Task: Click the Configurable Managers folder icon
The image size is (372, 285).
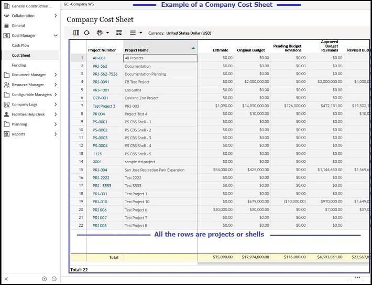Action: click(x=7, y=94)
